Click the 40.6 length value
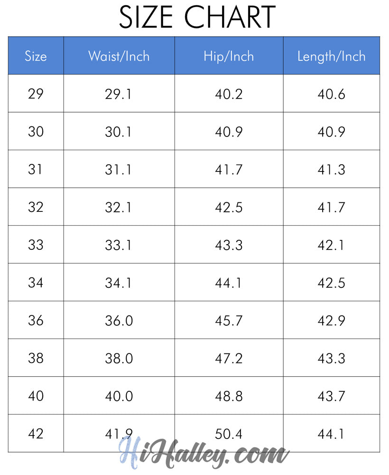Image resolution: width=389 pixels, height=475 pixels. coord(331,94)
